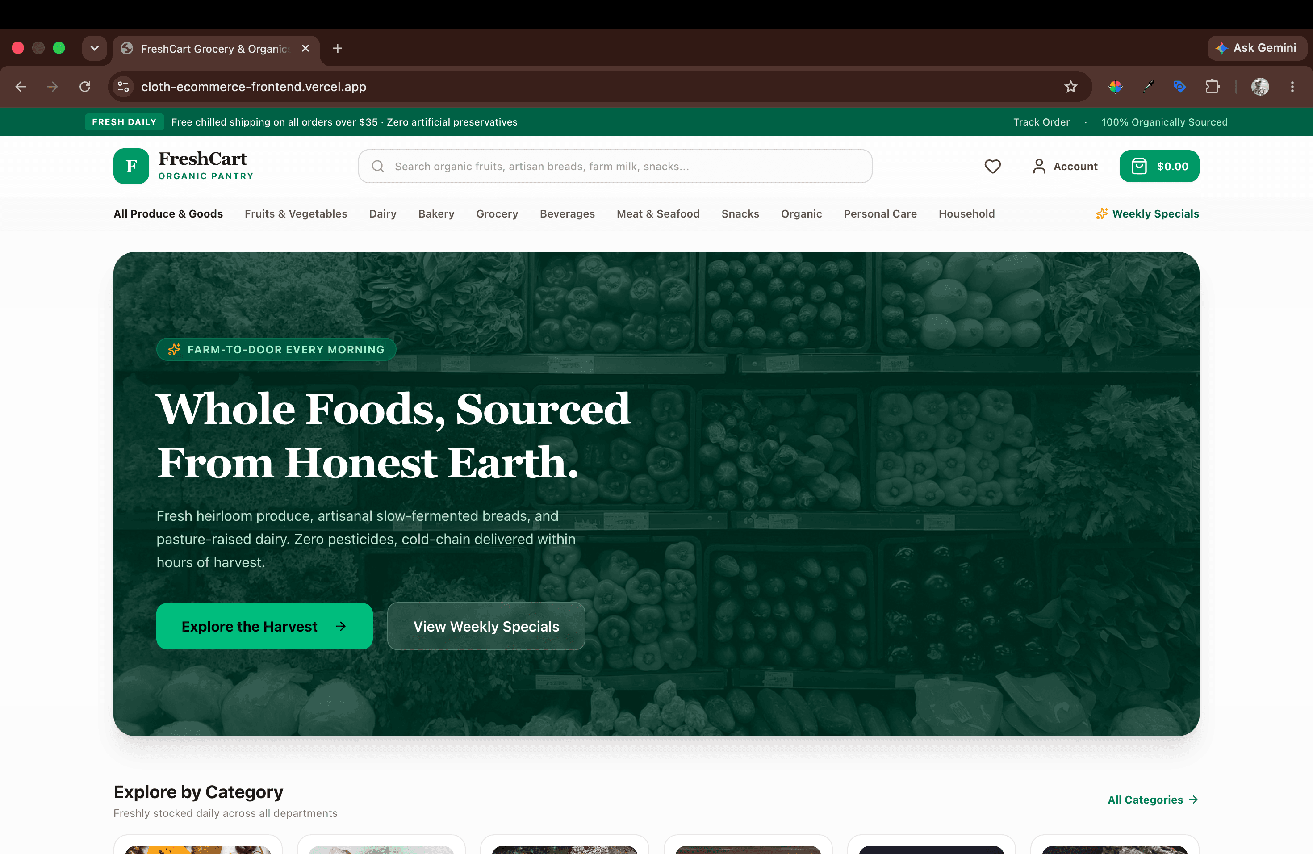This screenshot has height=854, width=1313.
Task: Click the Track Order link
Action: [x=1041, y=122]
